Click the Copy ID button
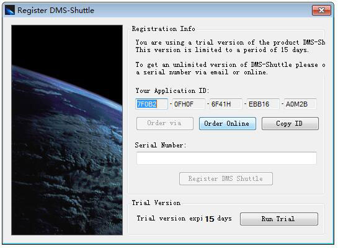 (x=290, y=123)
